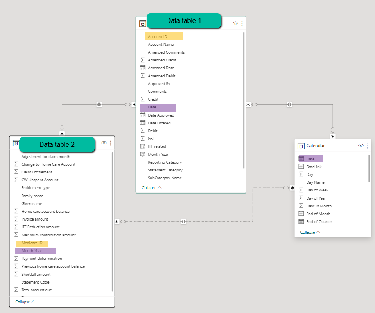Select the Amended Comments field
This screenshot has width=375, height=313.
tap(166, 52)
